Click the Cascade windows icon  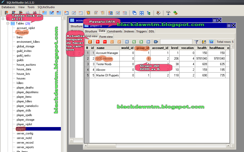[134, 13]
